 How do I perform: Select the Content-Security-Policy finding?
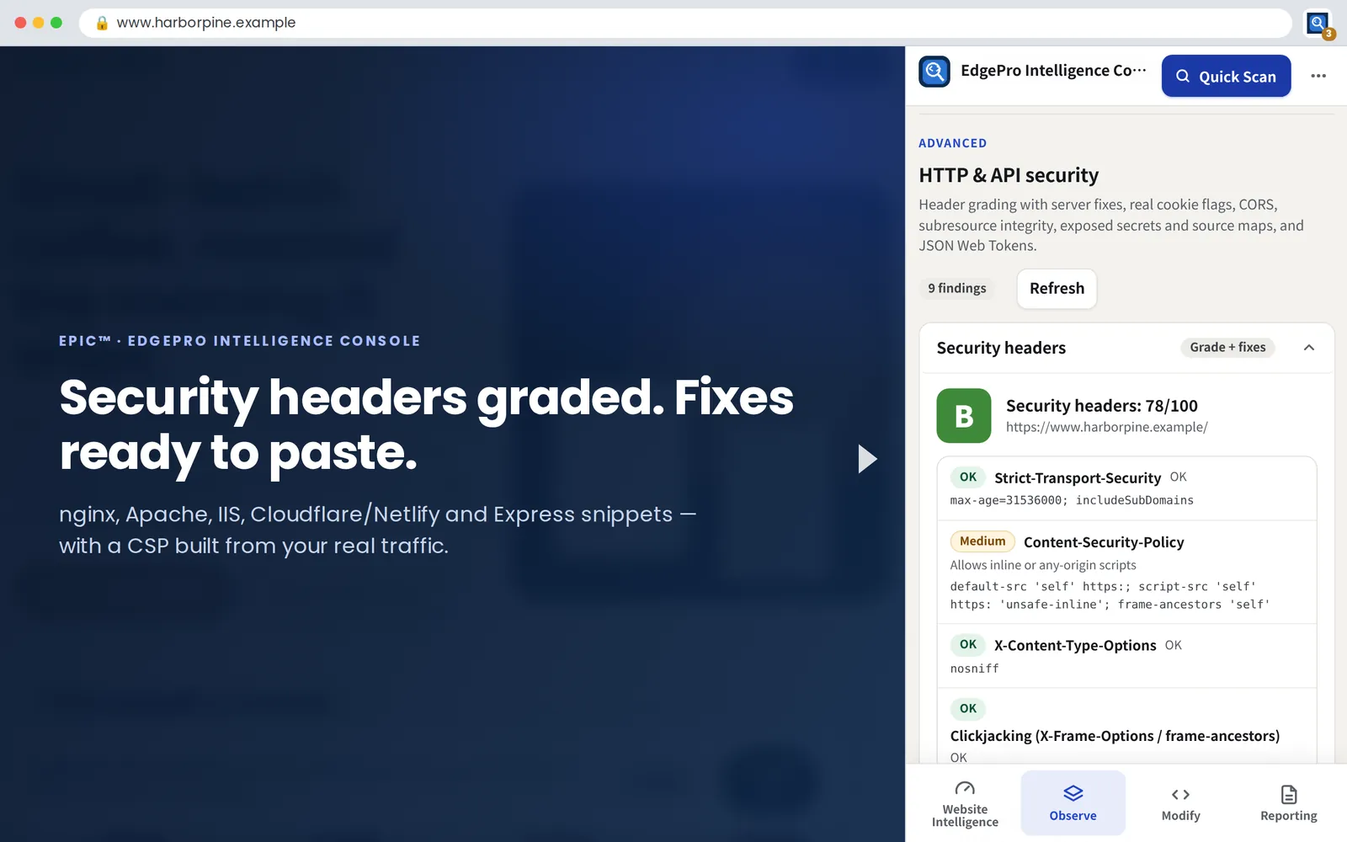click(1126, 573)
